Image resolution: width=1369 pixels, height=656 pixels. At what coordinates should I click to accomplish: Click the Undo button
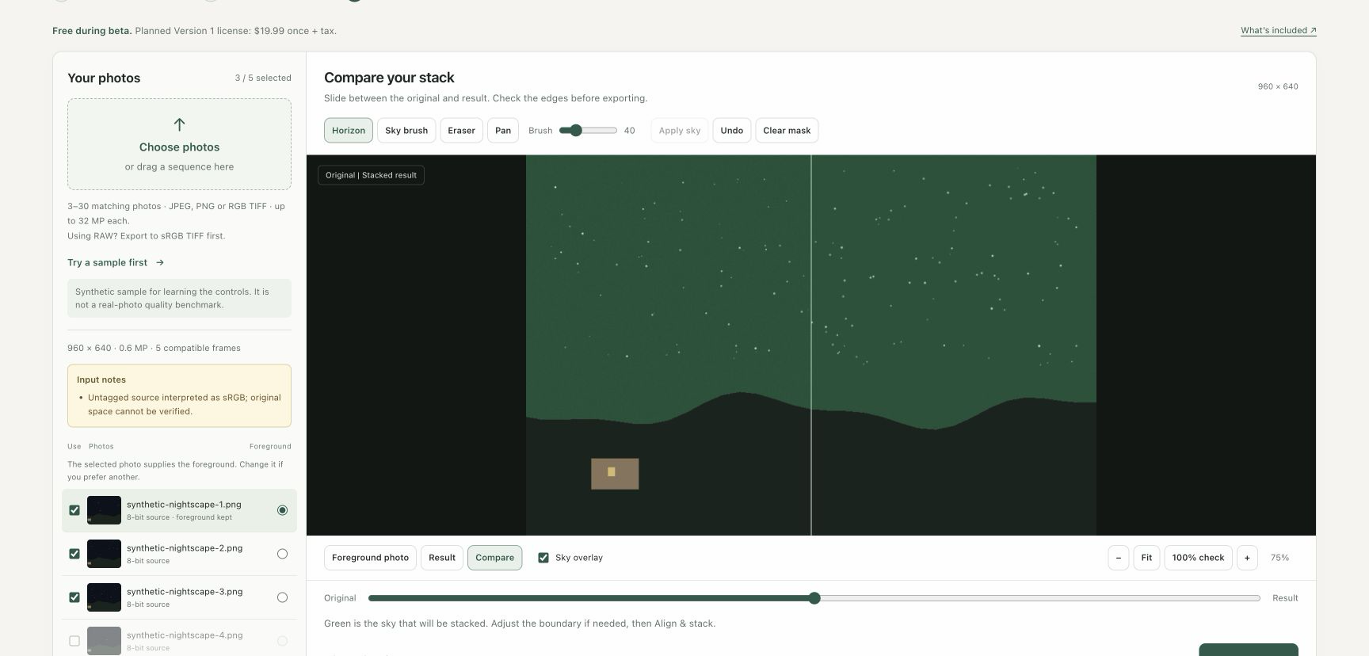pyautogui.click(x=732, y=131)
